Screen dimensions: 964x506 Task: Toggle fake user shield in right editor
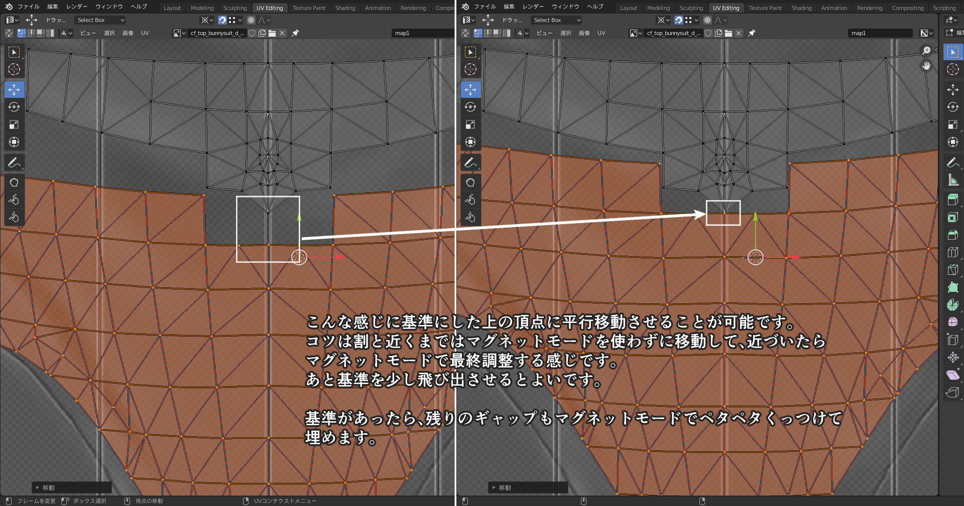[708, 33]
